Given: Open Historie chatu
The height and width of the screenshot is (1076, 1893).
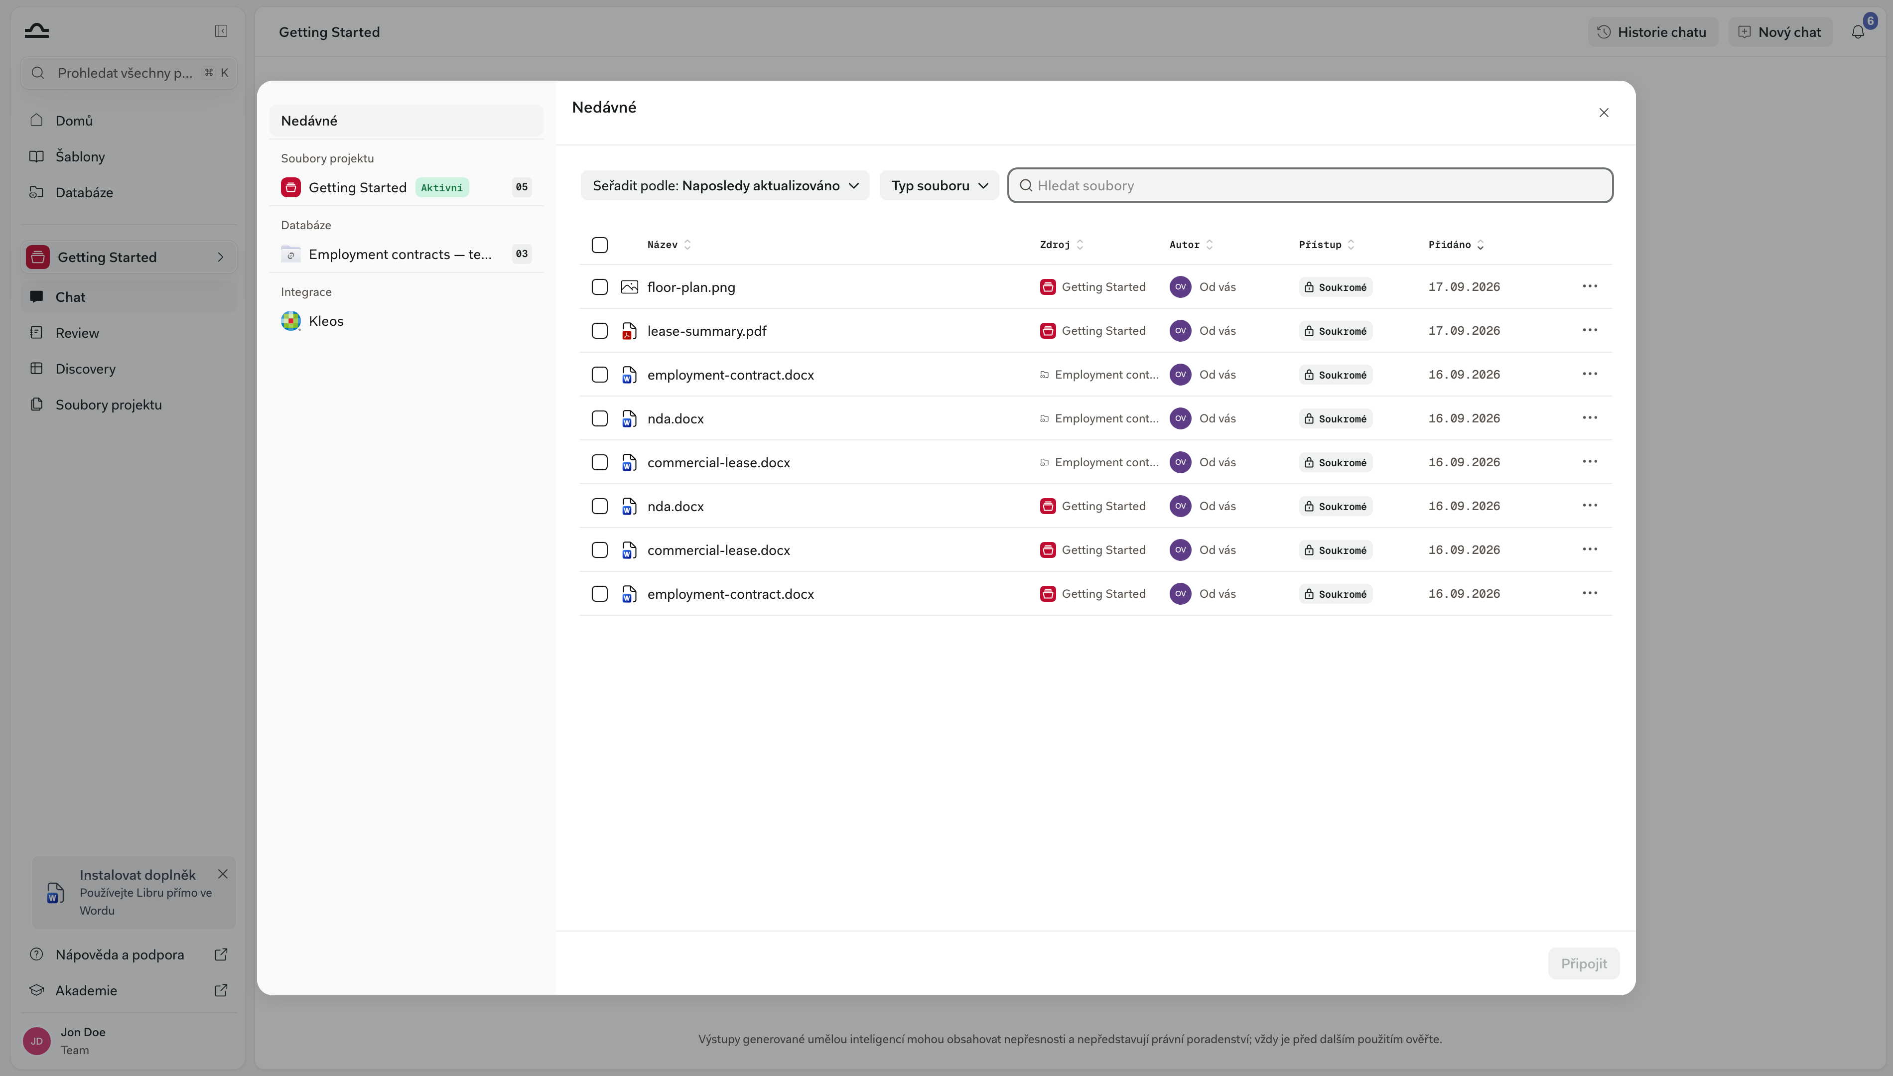Looking at the screenshot, I should [1652, 32].
